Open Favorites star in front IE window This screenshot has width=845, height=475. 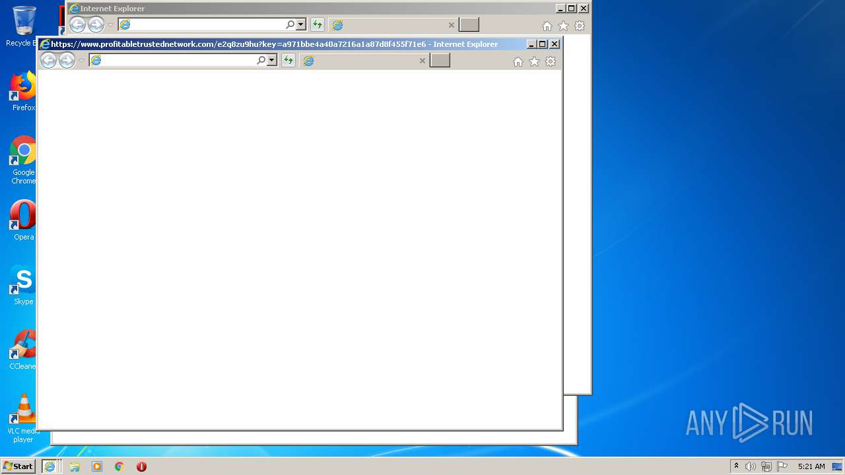click(534, 61)
